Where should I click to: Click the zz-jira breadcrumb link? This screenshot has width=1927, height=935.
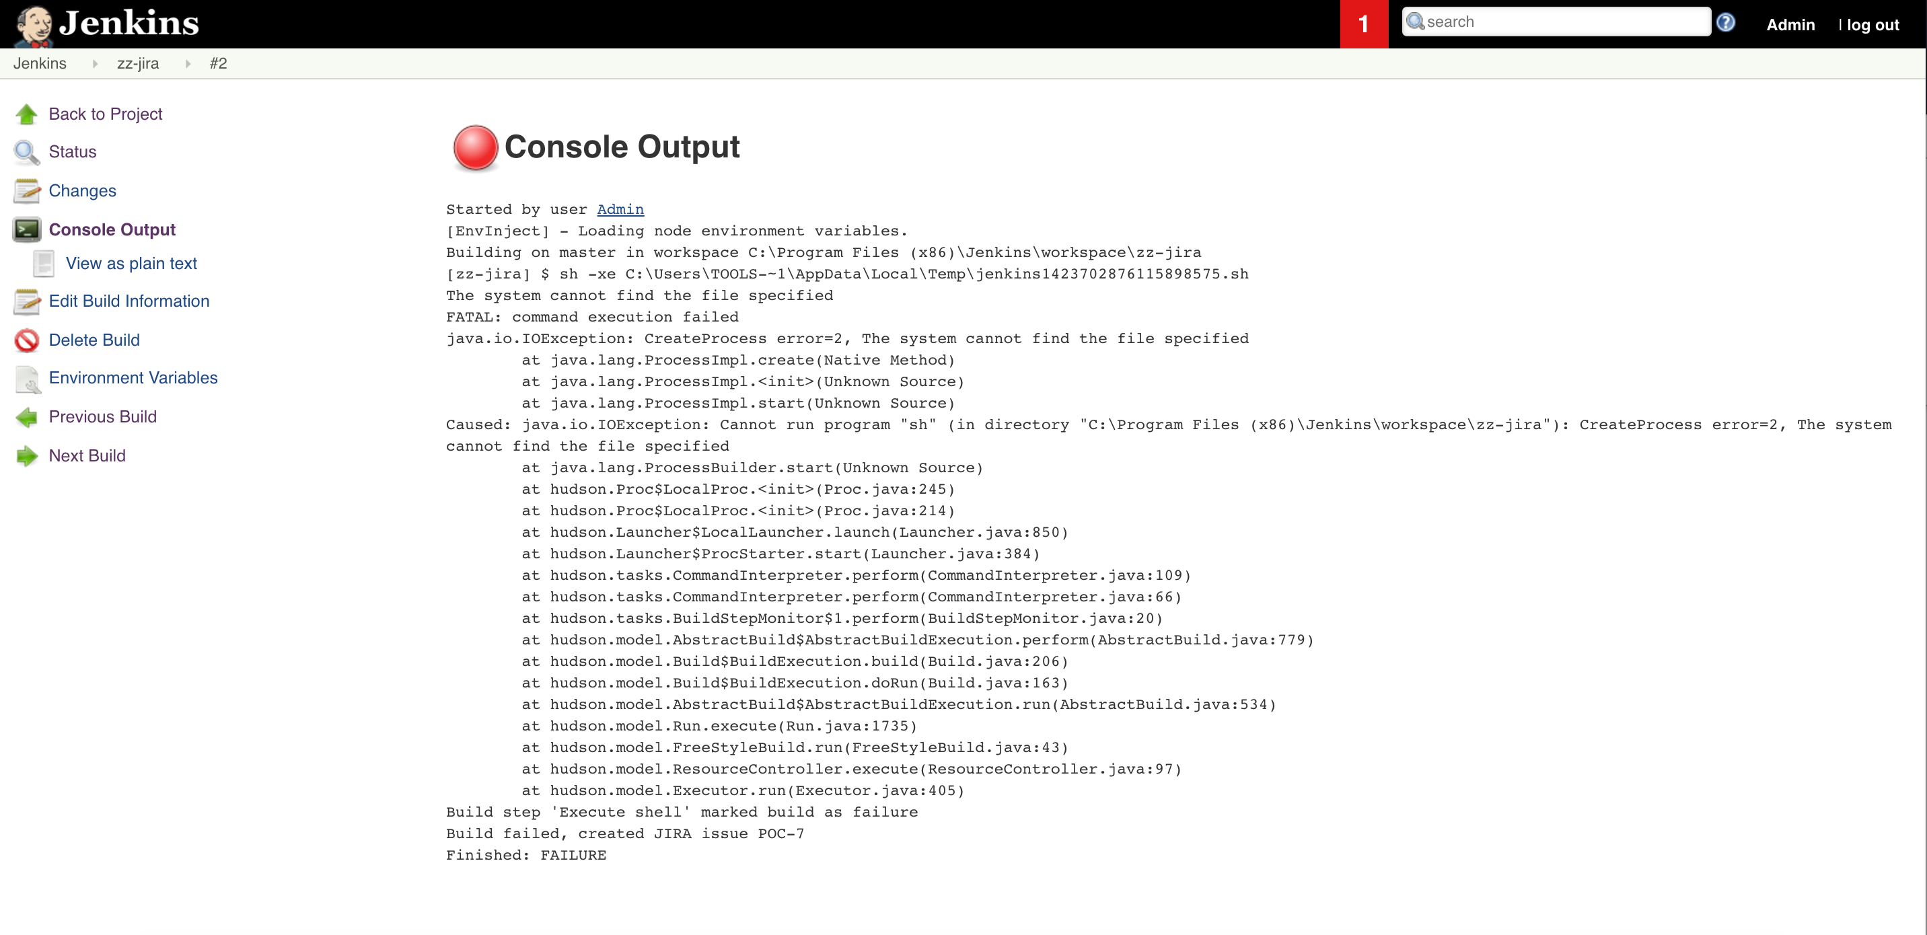click(x=137, y=63)
